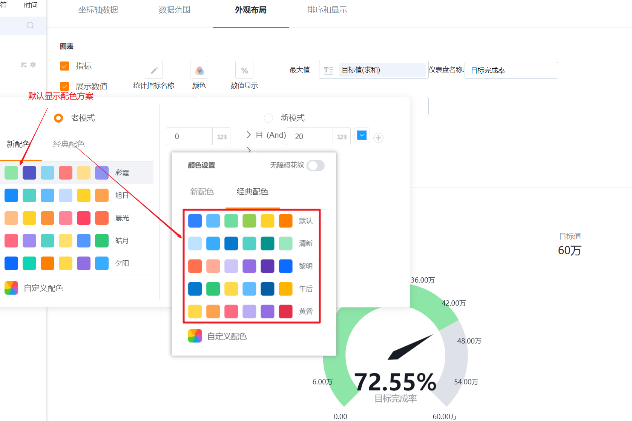Open the 统计指标名称 pencil edit icon
632x421 pixels.
click(154, 70)
